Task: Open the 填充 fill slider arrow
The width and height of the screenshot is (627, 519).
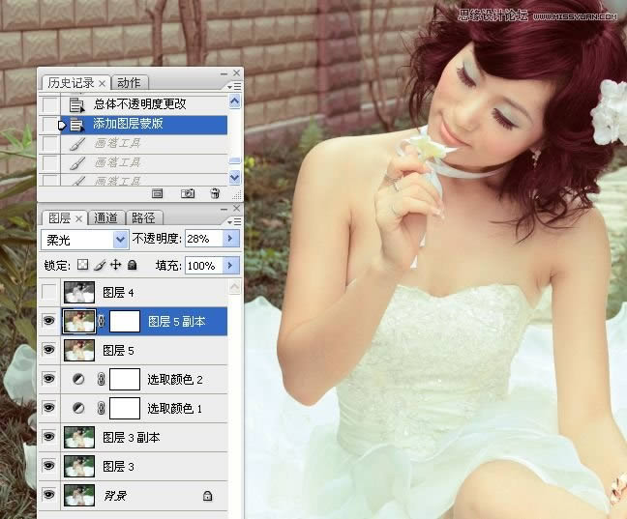Action: [230, 265]
